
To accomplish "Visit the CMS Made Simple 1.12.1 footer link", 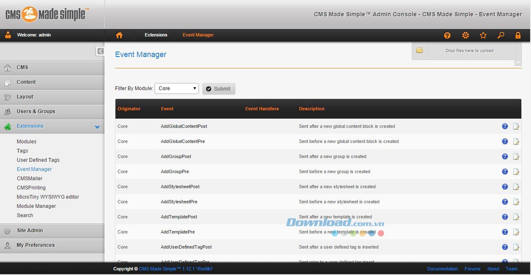I will (x=176, y=269).
